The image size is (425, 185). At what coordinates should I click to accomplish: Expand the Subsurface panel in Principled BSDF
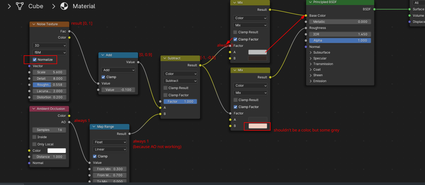tap(320, 52)
